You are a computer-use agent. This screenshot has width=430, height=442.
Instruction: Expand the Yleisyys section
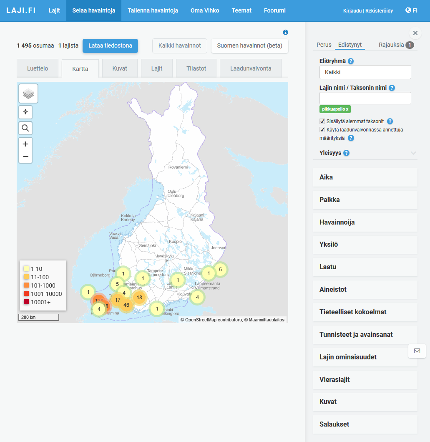pyautogui.click(x=413, y=153)
